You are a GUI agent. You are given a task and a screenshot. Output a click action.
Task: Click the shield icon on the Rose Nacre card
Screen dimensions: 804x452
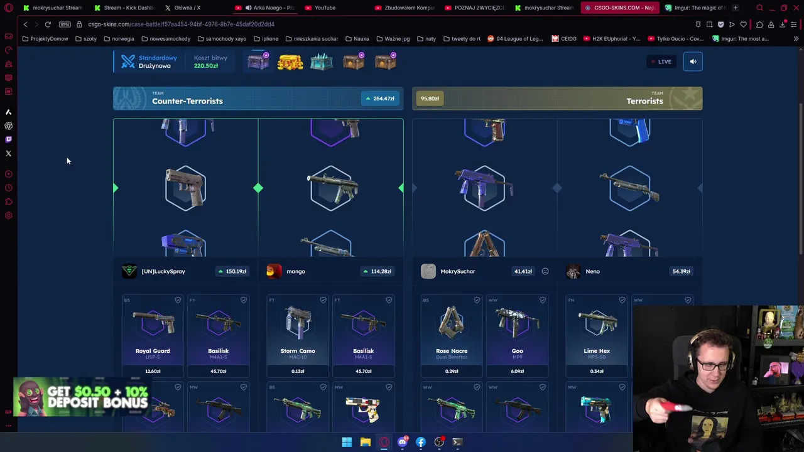tap(477, 301)
